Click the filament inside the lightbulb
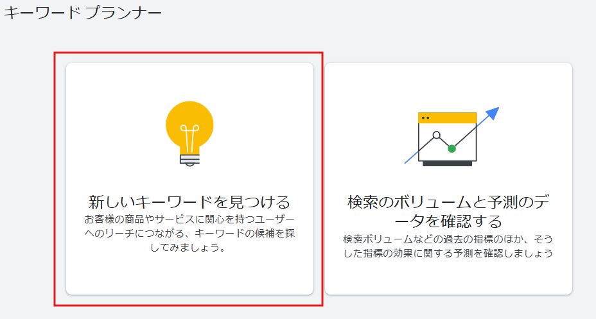 (x=189, y=137)
